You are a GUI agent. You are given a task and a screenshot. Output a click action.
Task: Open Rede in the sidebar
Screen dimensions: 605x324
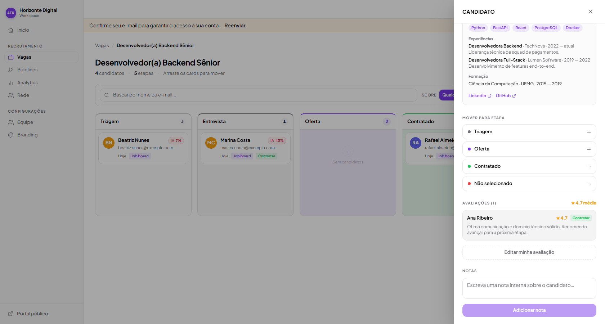click(41, 95)
